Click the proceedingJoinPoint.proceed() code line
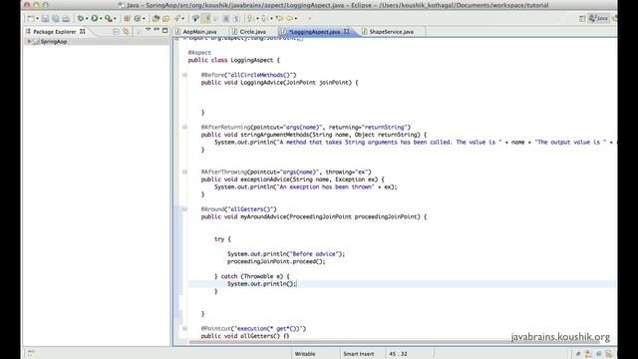The width and height of the screenshot is (638, 359). pyautogui.click(x=276, y=261)
